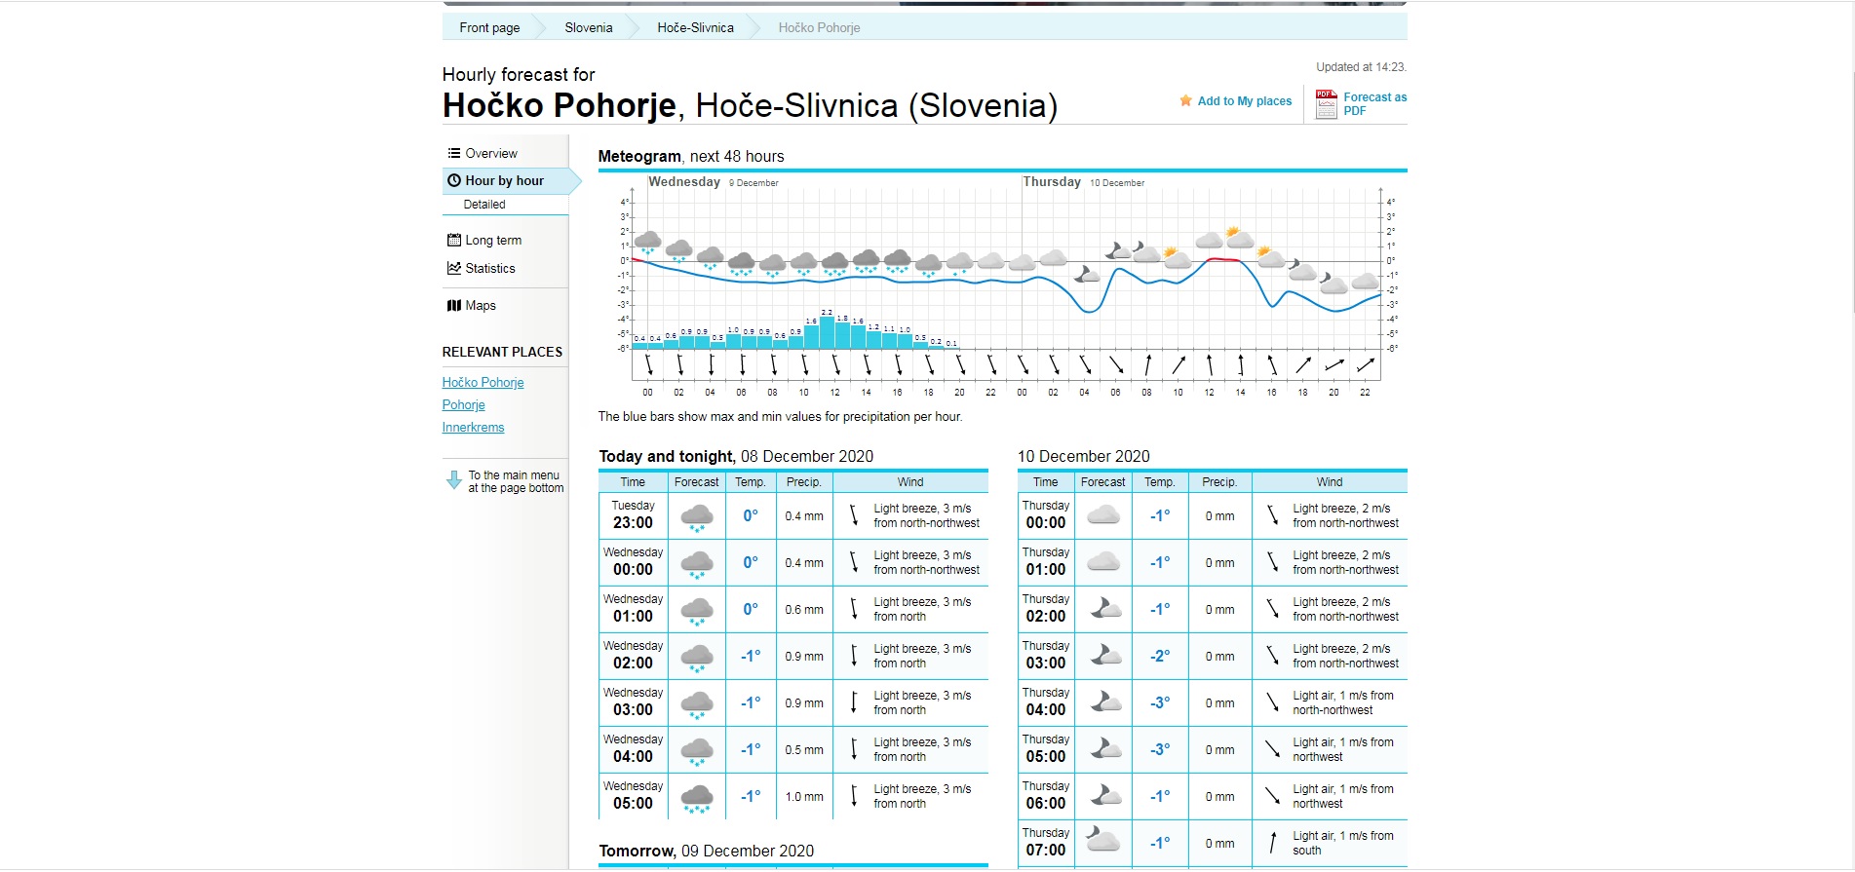The image size is (1855, 872).
Task: Click wind arrow icon in Thursday 07:00 row
Action: 1272,843
